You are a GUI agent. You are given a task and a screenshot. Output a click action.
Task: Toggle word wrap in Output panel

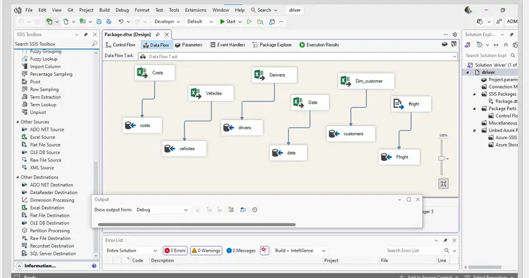click(243, 210)
